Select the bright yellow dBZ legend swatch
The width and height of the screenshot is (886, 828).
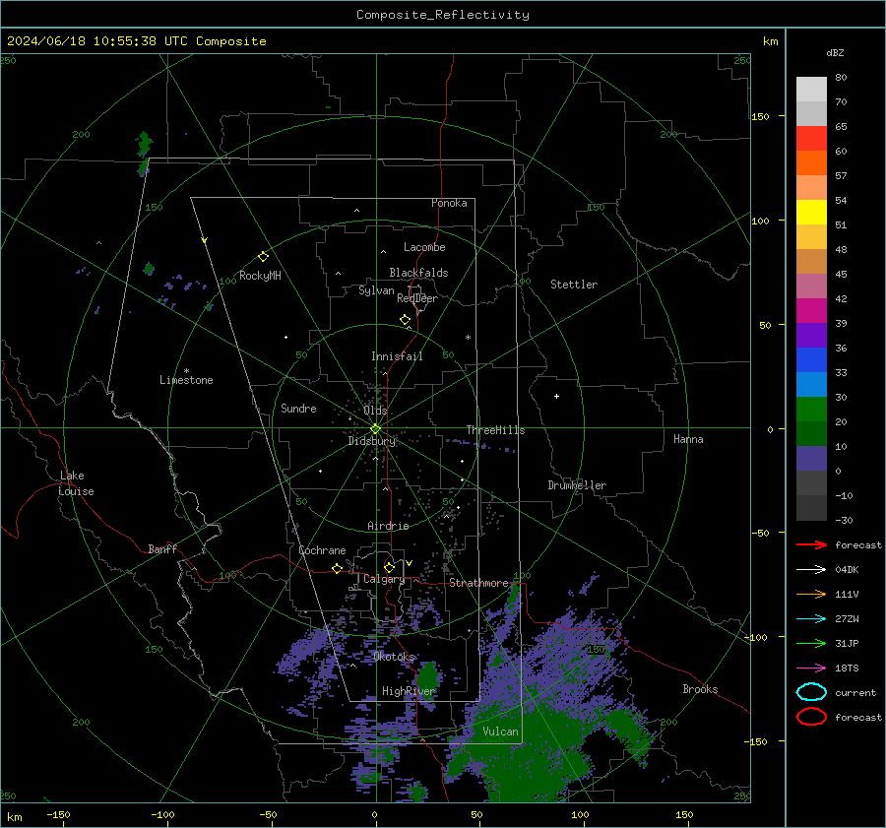tap(811, 212)
